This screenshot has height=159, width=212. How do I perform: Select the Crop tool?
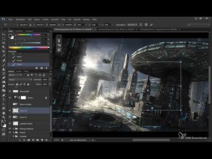coord(4,52)
